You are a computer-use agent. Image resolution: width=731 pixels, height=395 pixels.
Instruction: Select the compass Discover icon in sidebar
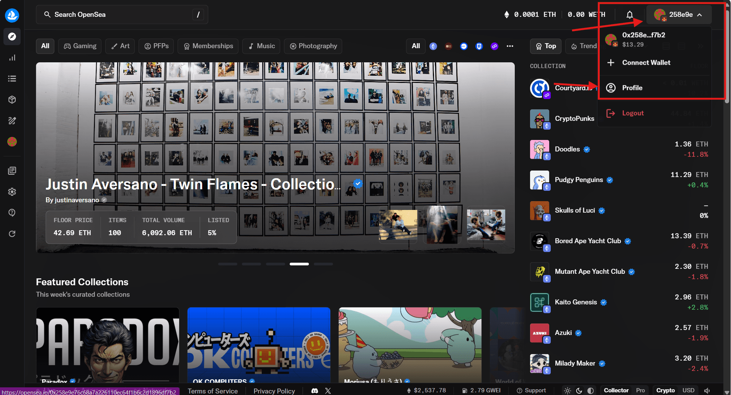[x=12, y=37]
